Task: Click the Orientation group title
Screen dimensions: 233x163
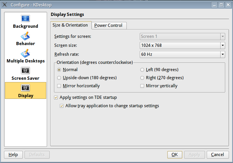Action: click(95, 62)
